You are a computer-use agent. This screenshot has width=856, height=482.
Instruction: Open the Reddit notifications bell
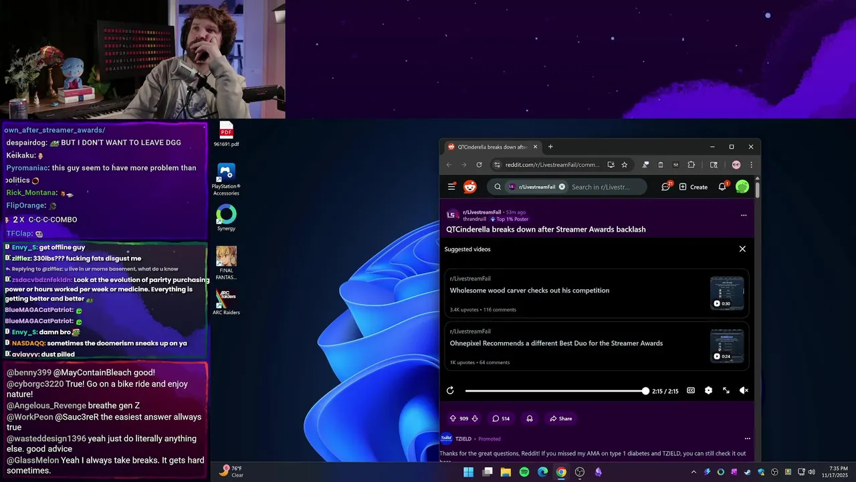tap(723, 187)
